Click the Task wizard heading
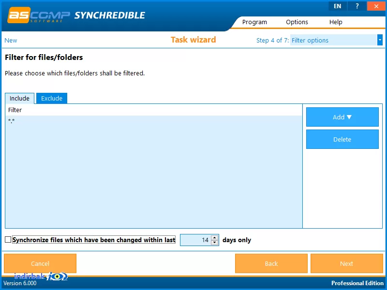Viewport: 387px width, 290px height. pos(193,40)
